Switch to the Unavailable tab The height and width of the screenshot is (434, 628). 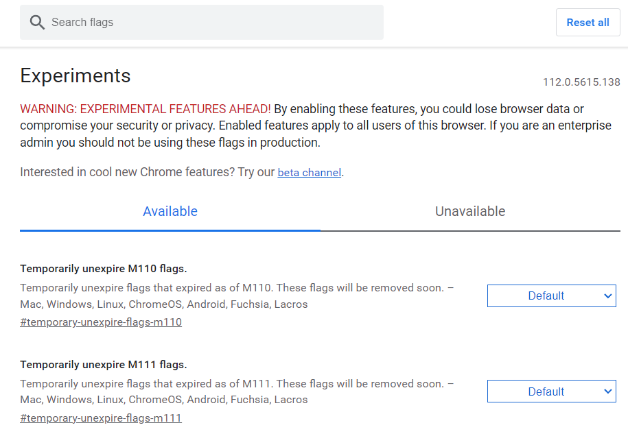(470, 212)
